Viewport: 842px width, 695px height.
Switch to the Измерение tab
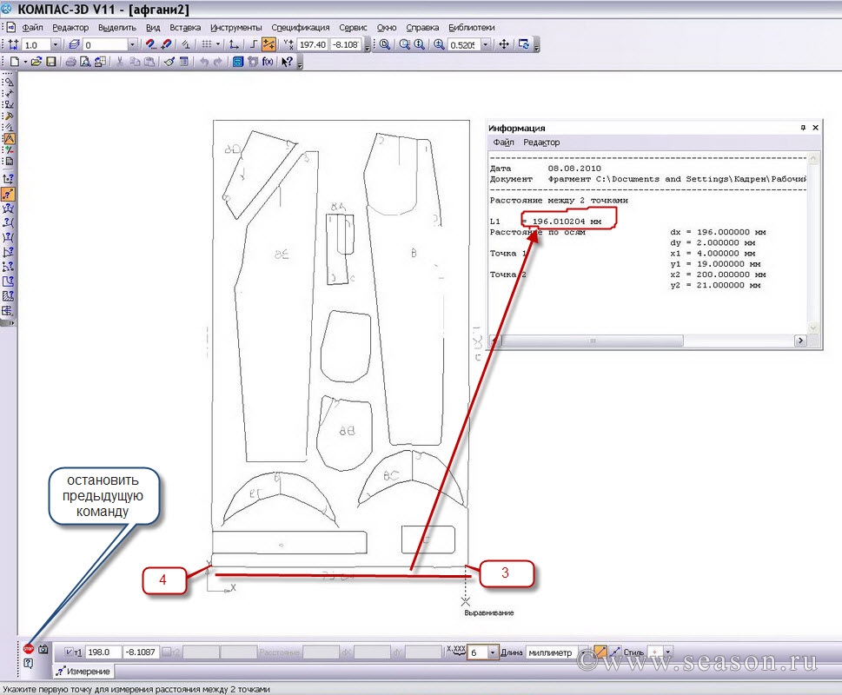pyautogui.click(x=84, y=672)
